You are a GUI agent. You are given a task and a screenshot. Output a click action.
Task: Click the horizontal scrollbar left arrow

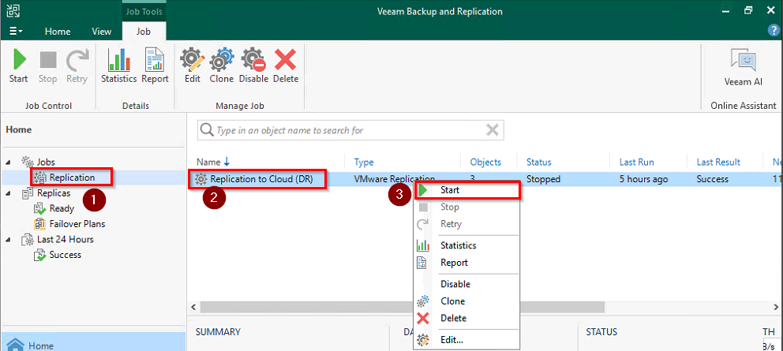(195, 306)
